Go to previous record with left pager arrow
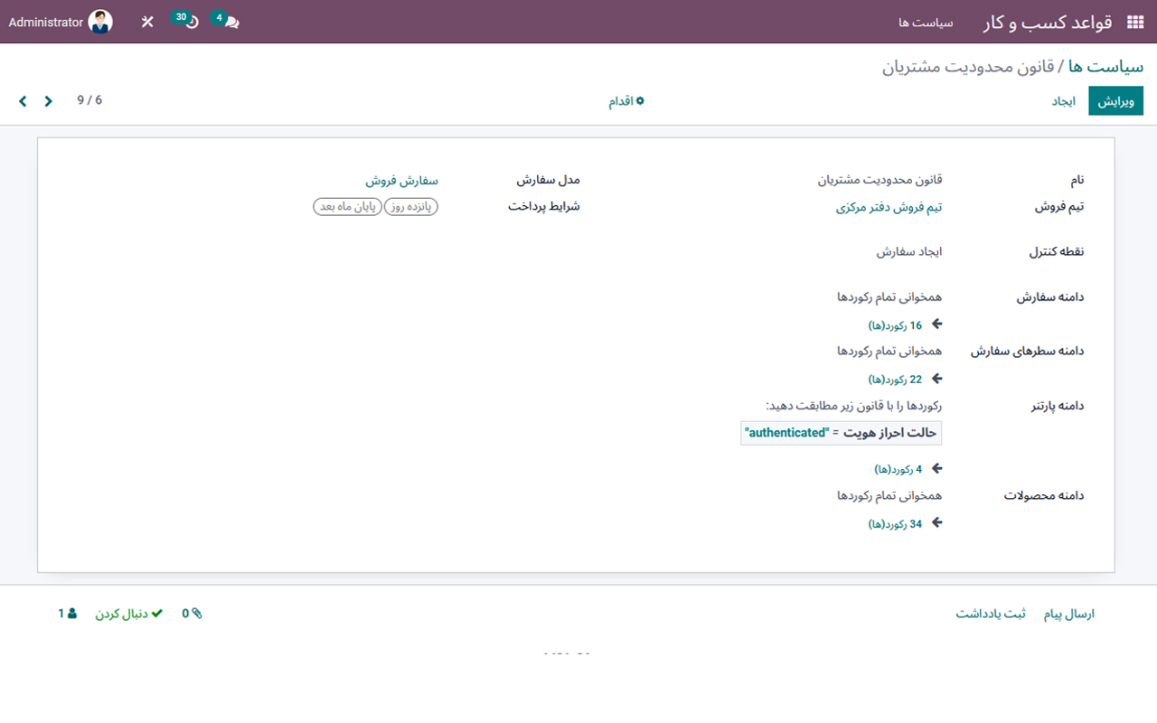The image size is (1157, 723). [22, 100]
